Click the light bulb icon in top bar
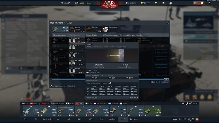 (x=156, y=3)
